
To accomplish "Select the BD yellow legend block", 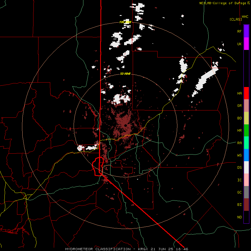I will 246,118.
